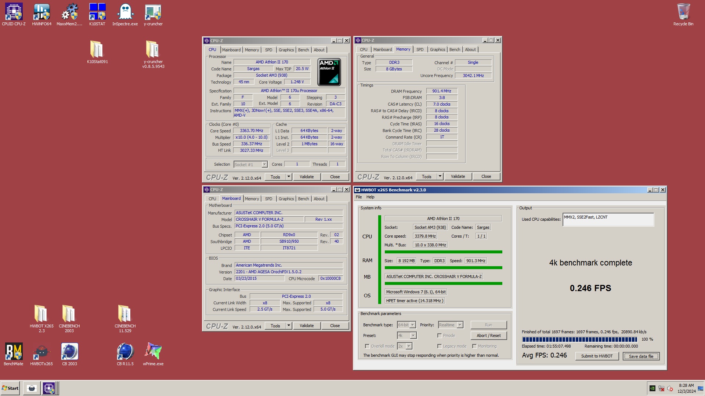Screen dimensions: 705x396
Task: Launch y-cruncher desktop shortcut
Action: pos(153,15)
